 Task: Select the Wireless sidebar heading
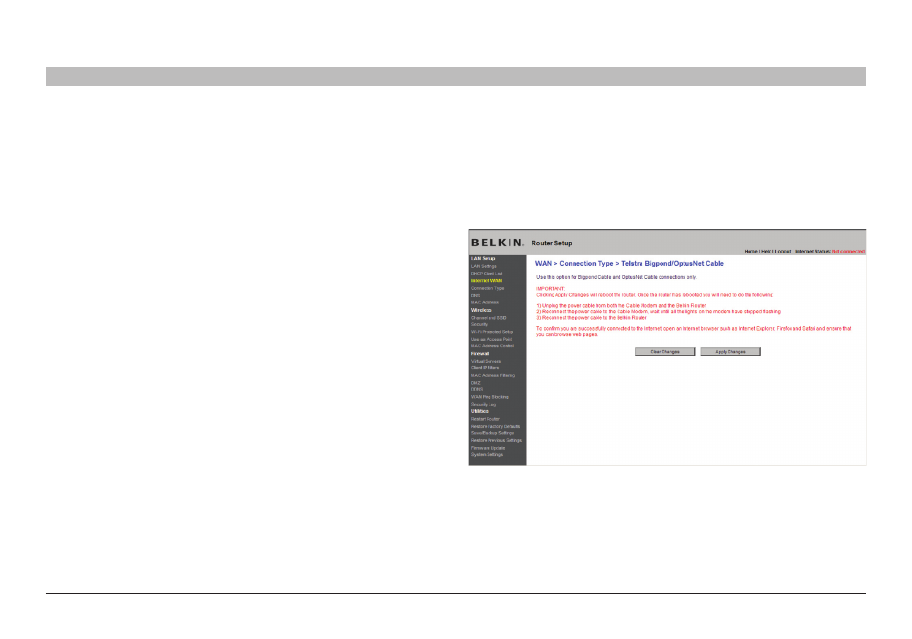click(x=481, y=310)
